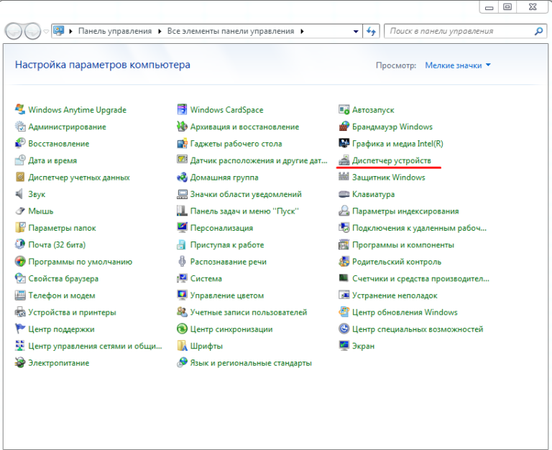Click the Windows Anytime Upgrade icon
Viewport: 552px width, 450px height.
tap(20, 109)
